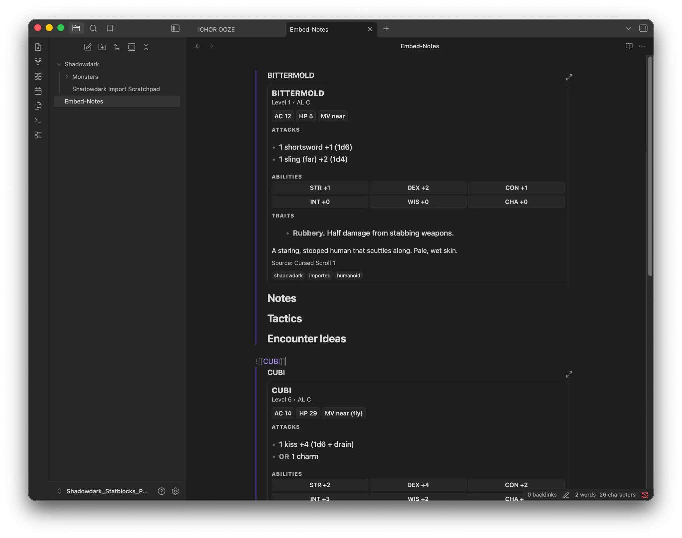Switch to the ICHOR OOZE tab
Viewport: 682px width, 538px height.
[x=216, y=29]
